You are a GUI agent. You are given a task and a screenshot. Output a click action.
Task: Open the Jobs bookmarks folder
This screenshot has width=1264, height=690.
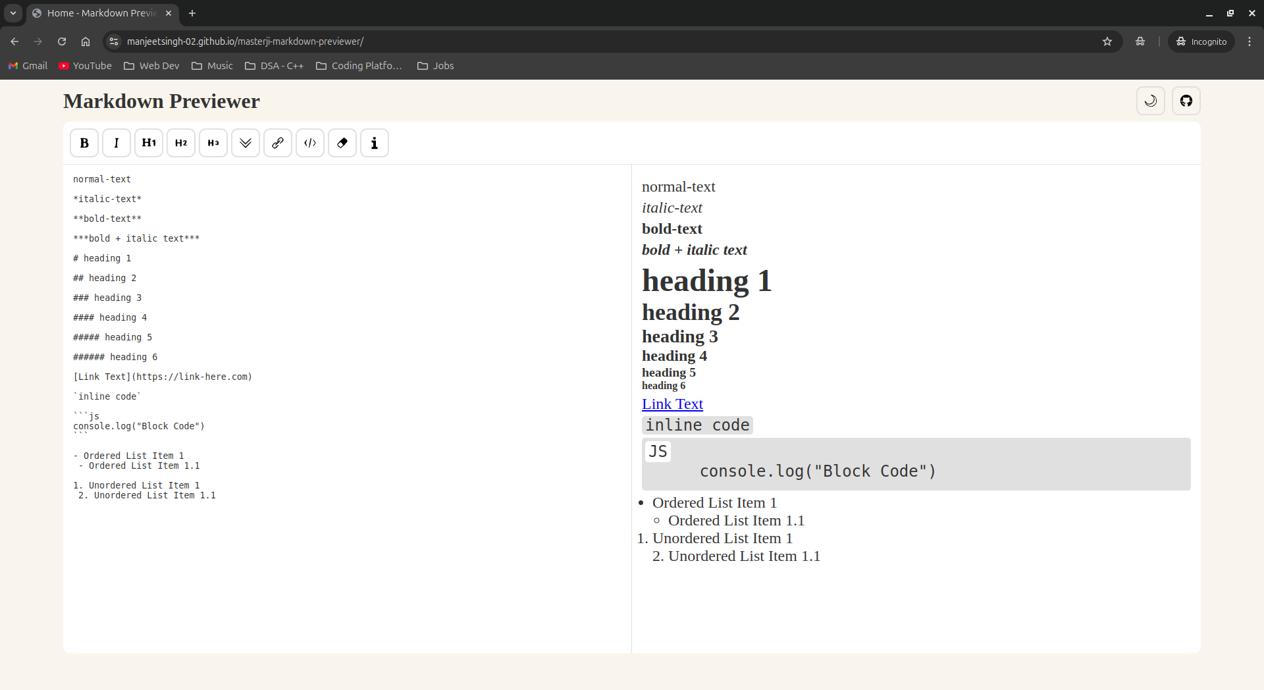coord(436,66)
